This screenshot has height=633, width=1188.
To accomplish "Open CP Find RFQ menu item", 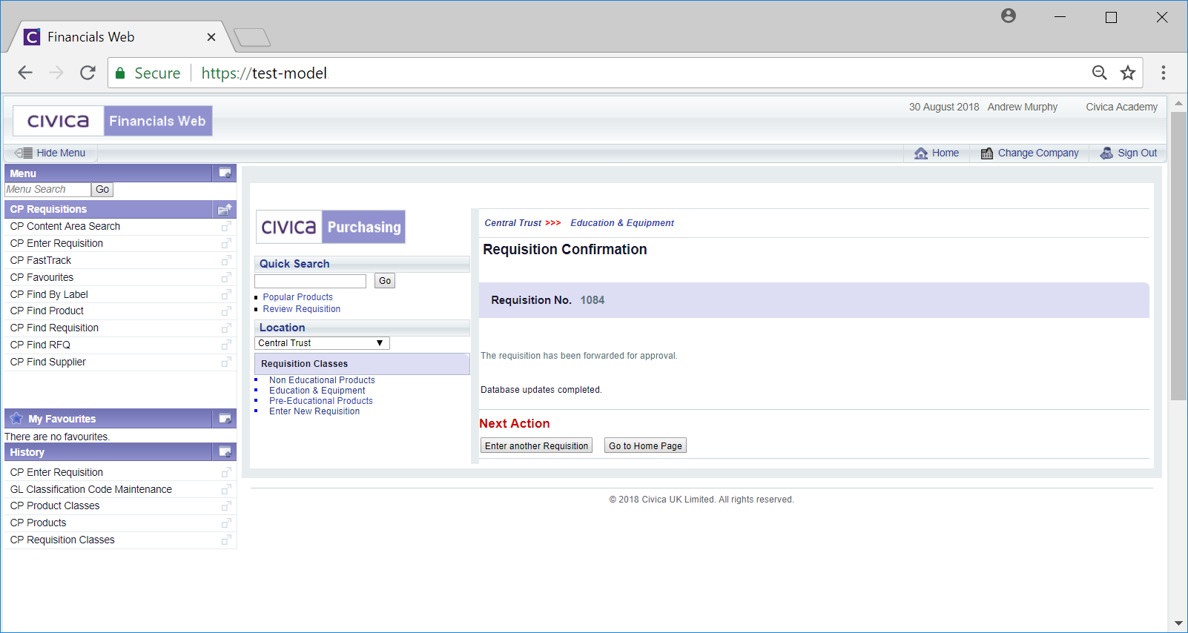I will [40, 345].
